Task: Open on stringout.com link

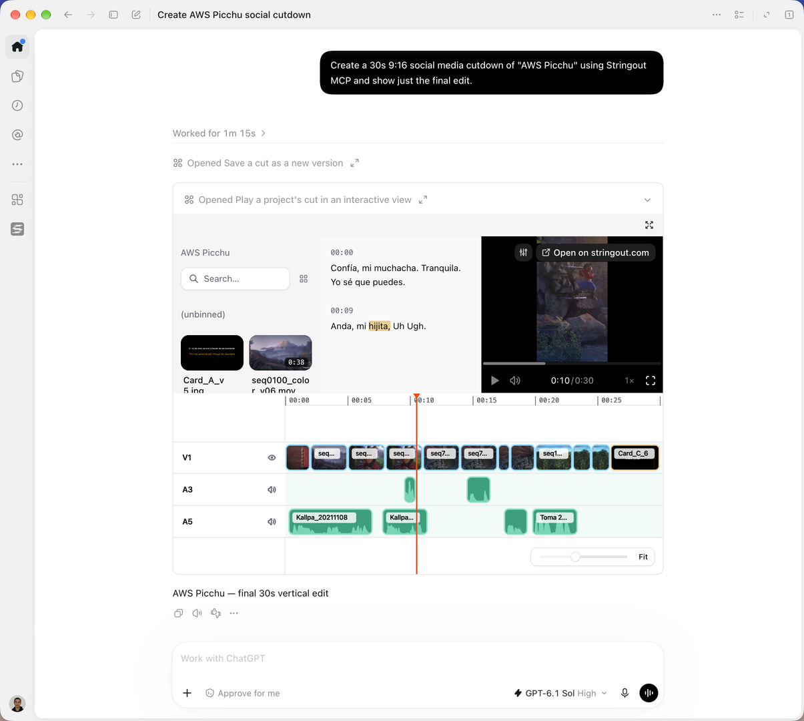Action: pyautogui.click(x=595, y=252)
